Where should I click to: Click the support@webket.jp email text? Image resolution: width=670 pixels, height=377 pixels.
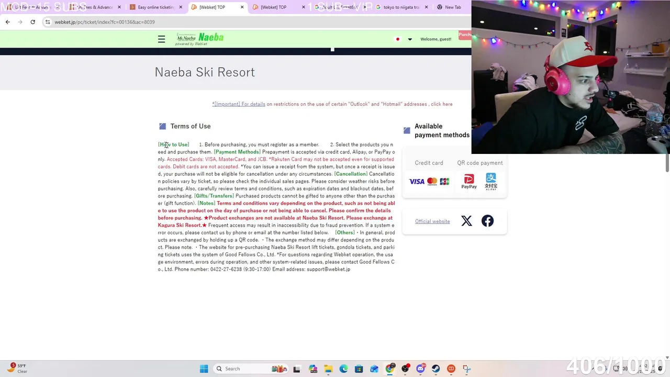[328, 269]
